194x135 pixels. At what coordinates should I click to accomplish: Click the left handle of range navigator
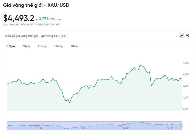tap(7, 125)
